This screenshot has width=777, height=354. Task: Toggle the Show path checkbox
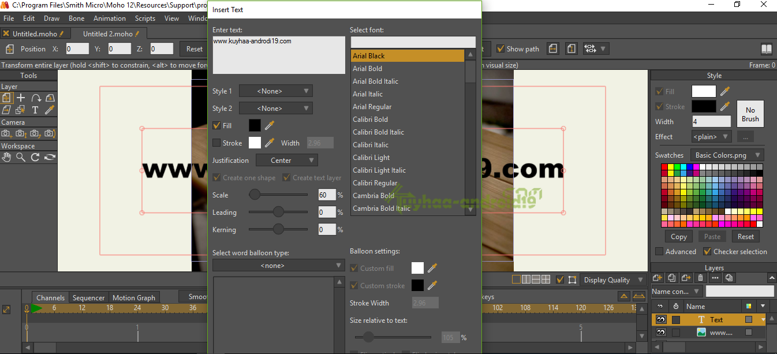click(x=500, y=49)
